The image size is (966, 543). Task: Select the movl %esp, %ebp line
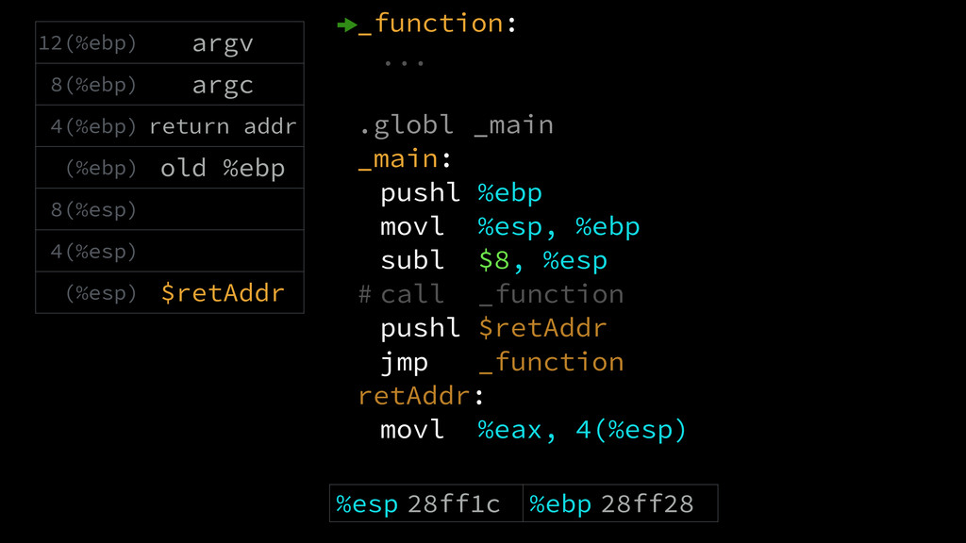510,227
